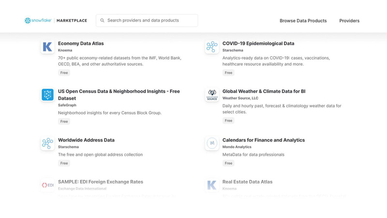
Task: Click 'Daily and hourly past, forecast' description
Action: point(282,109)
